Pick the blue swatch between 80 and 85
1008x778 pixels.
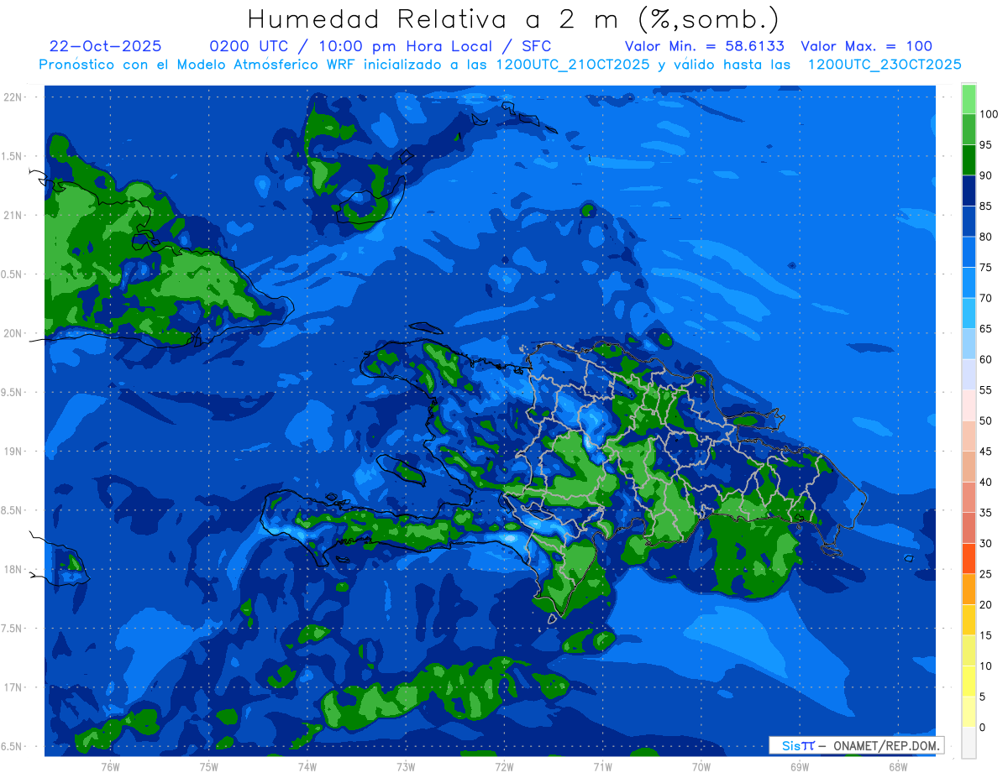coord(969,221)
